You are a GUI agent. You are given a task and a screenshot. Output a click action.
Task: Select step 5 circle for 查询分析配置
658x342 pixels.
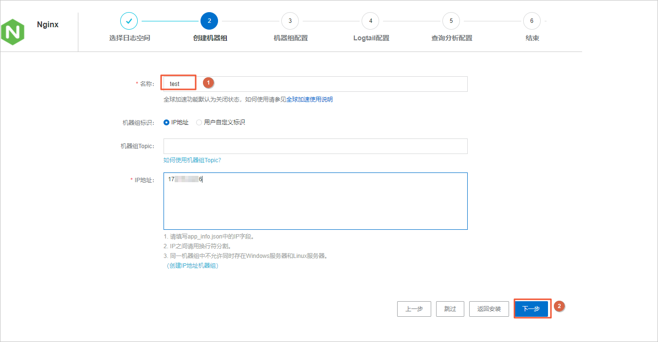451,21
